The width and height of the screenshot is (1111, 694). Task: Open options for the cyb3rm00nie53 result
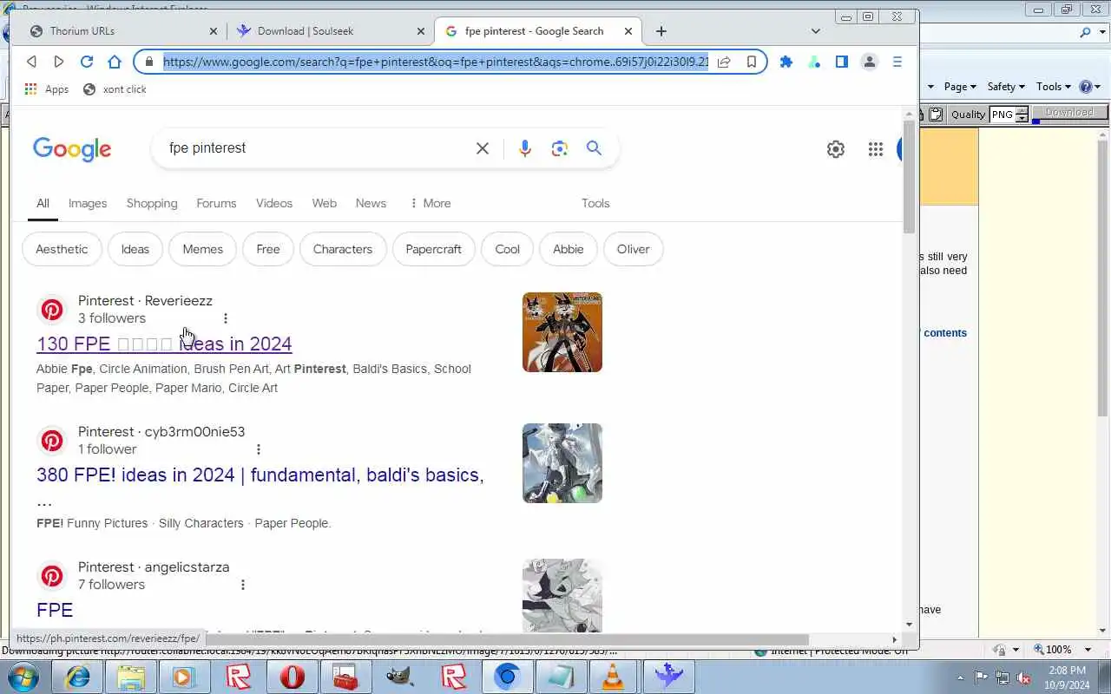(259, 449)
